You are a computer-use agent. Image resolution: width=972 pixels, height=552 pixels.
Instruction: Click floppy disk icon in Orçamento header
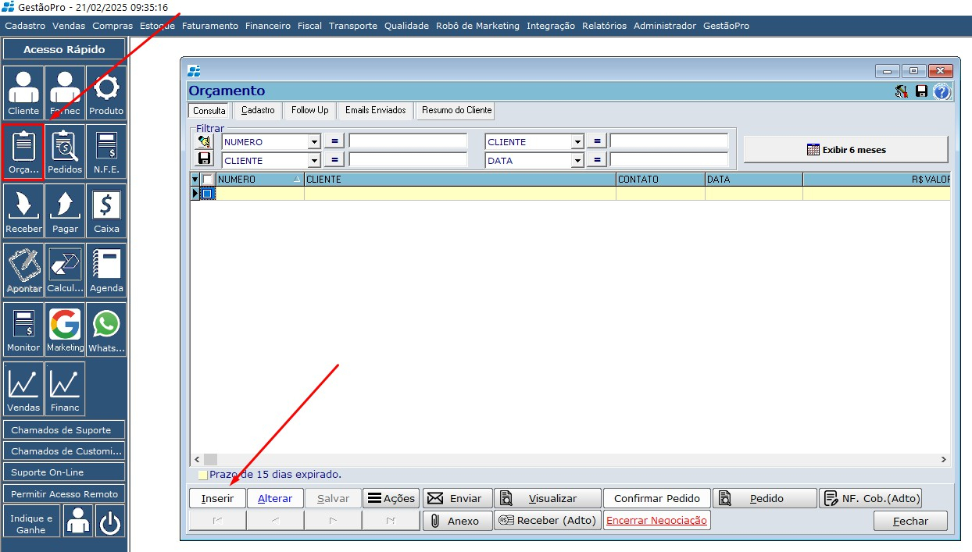[x=922, y=91]
